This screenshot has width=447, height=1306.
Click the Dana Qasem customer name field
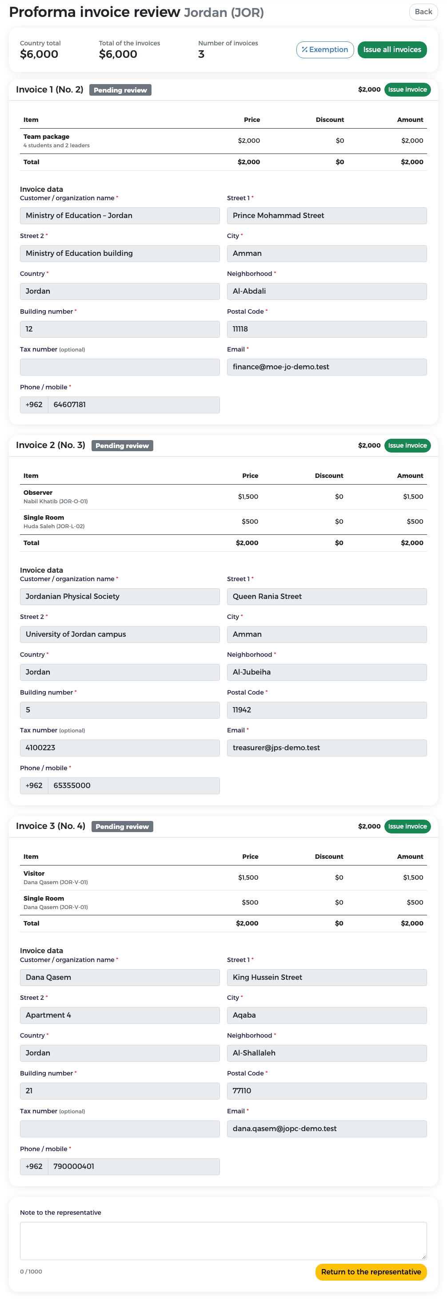tap(120, 977)
